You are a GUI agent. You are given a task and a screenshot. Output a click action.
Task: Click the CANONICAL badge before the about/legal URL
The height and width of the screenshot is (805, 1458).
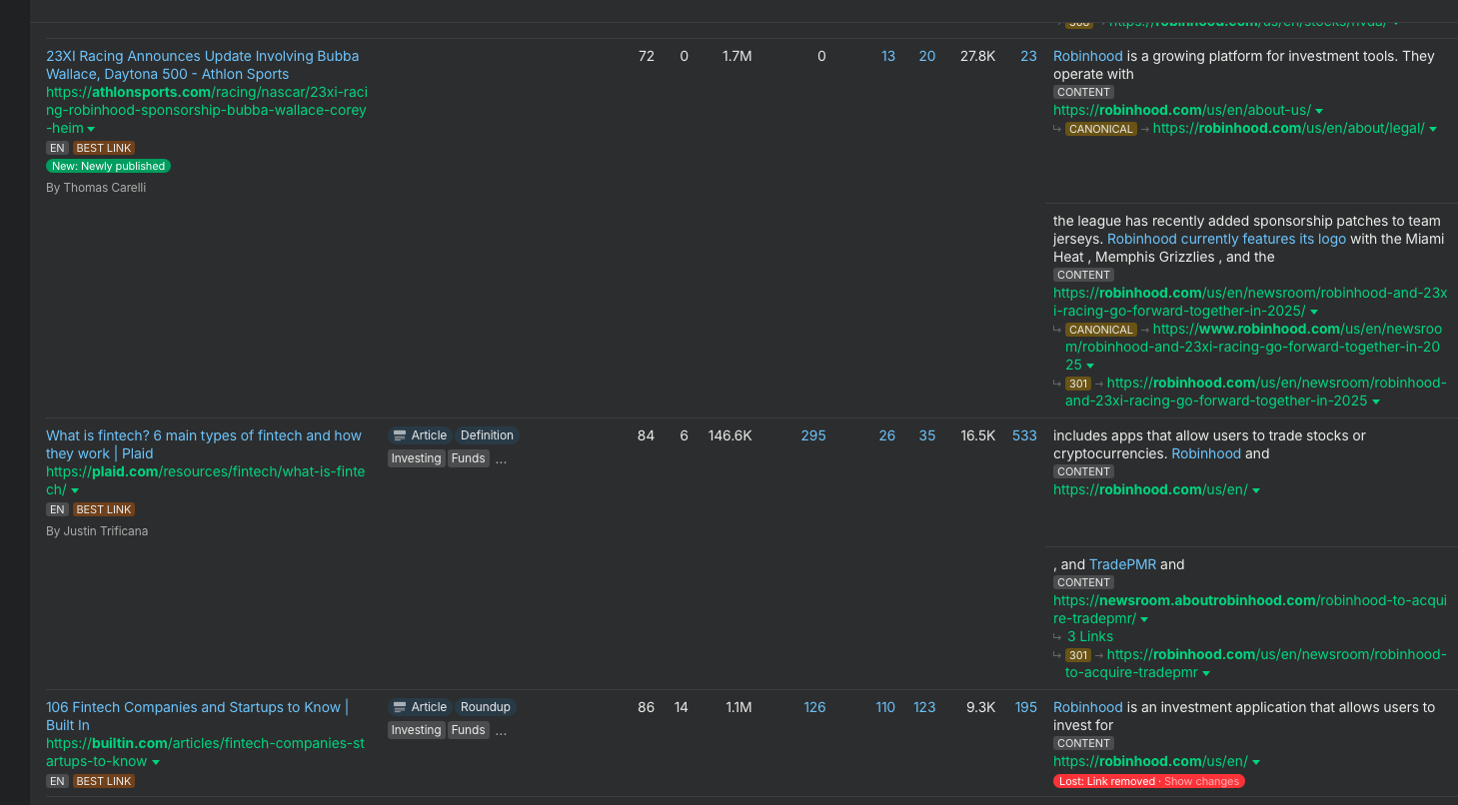[x=1100, y=129]
